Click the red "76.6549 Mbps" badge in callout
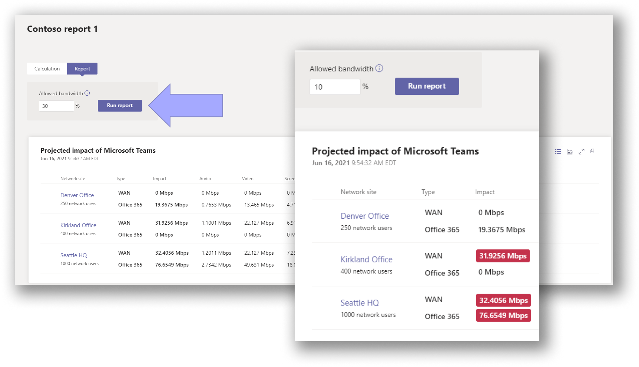This screenshot has width=639, height=367. (504, 315)
